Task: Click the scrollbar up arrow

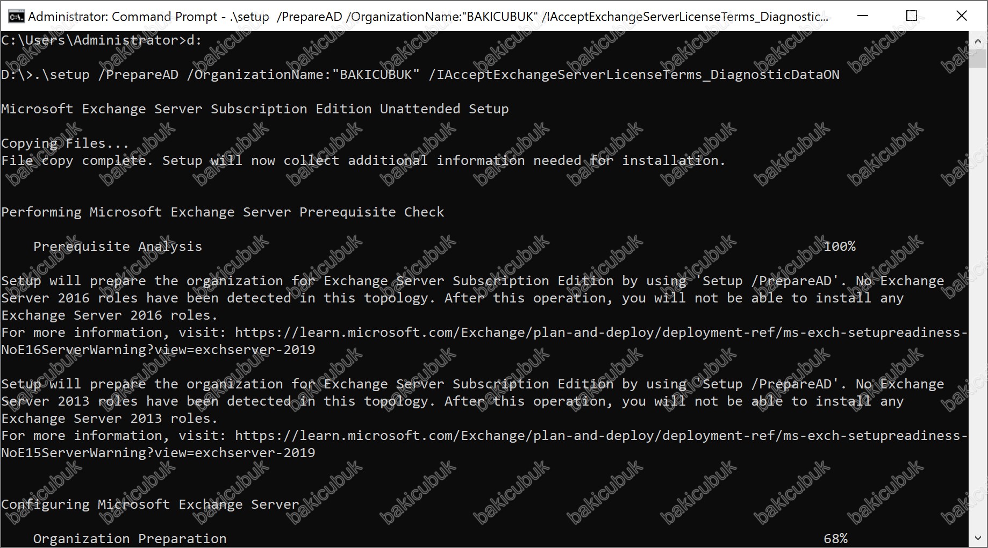Action: (978, 41)
